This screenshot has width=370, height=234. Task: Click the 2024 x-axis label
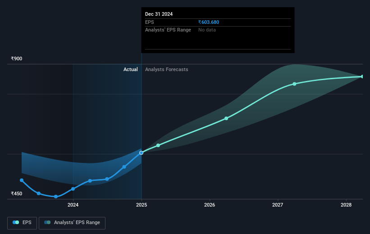(x=73, y=205)
